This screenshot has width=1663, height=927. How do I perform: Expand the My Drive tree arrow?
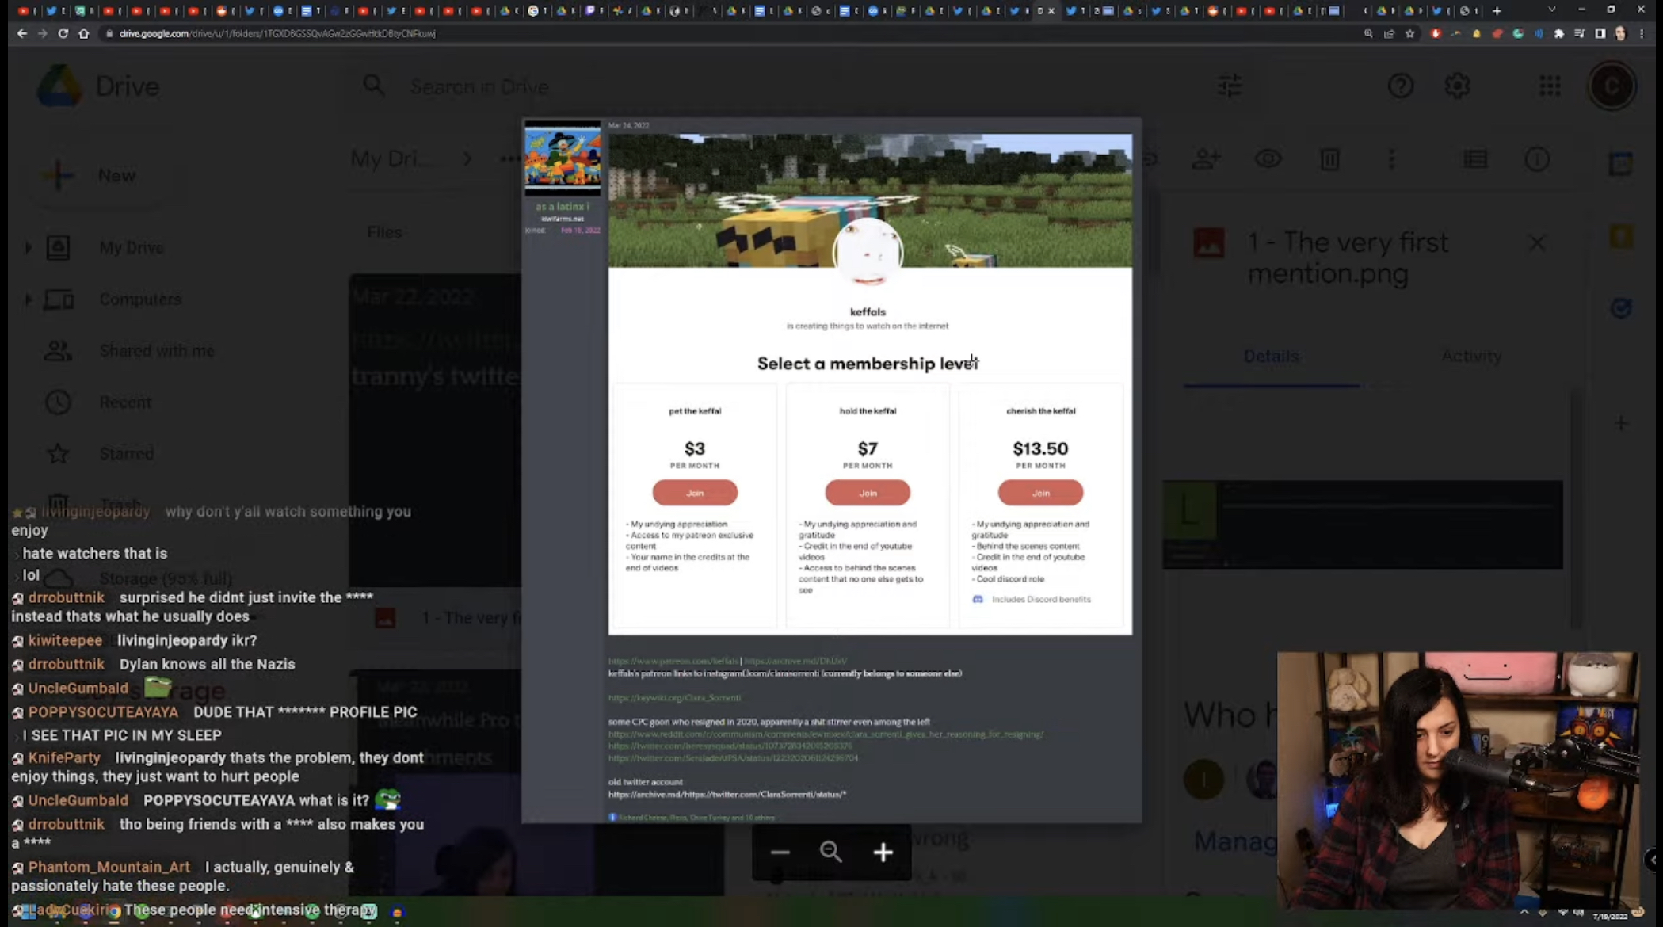click(29, 248)
